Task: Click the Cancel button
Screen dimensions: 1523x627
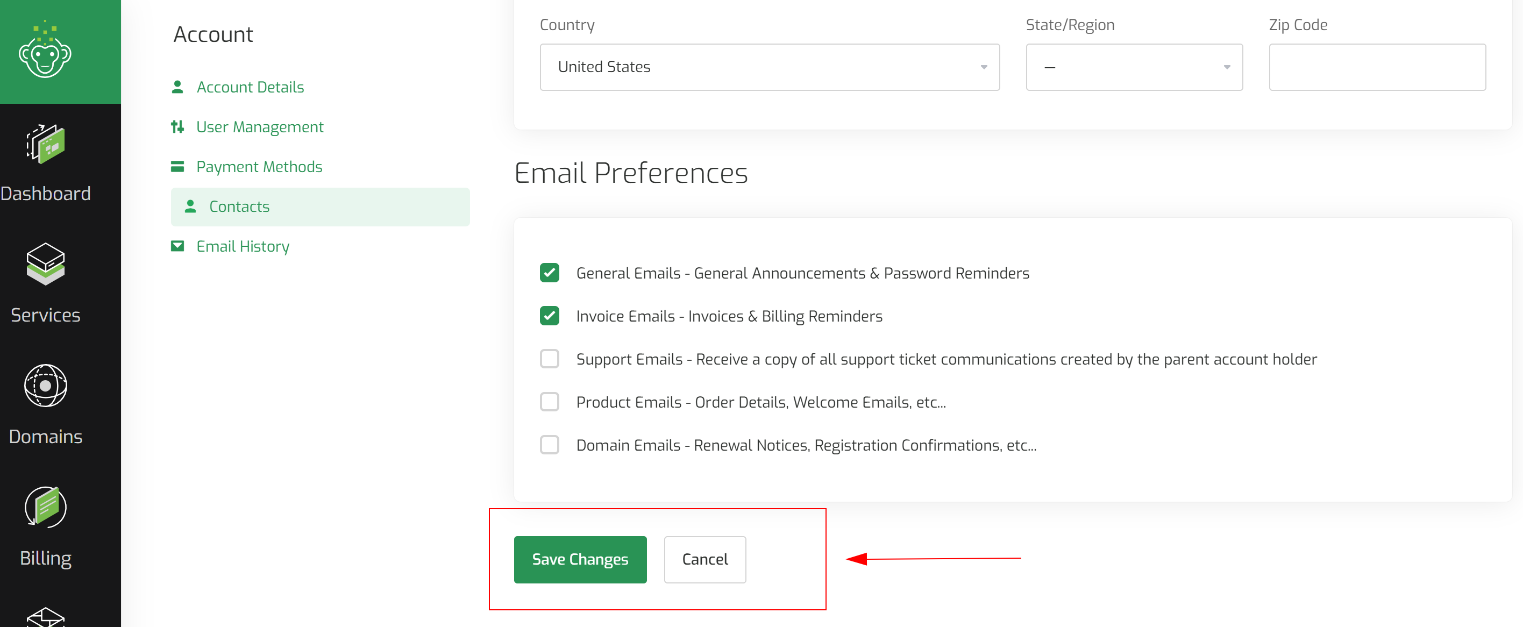Action: coord(704,559)
